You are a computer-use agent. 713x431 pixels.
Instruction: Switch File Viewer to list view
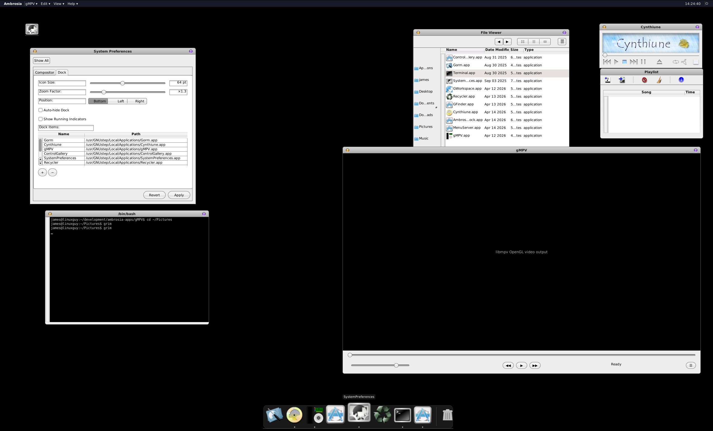pos(534,42)
